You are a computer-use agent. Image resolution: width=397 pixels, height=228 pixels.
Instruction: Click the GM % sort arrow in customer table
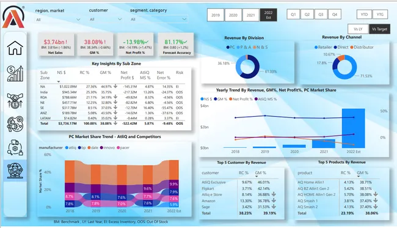click(x=257, y=177)
